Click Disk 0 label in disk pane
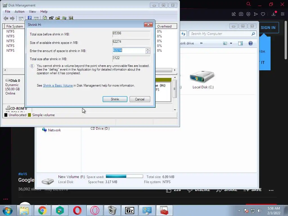This screenshot has height=216, width=288. (15, 80)
